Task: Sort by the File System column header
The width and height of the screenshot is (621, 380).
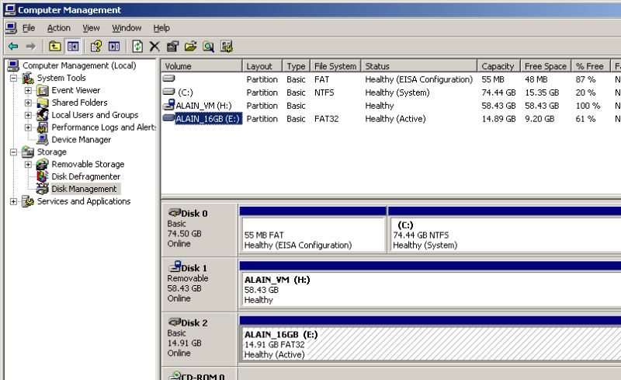Action: (x=335, y=66)
